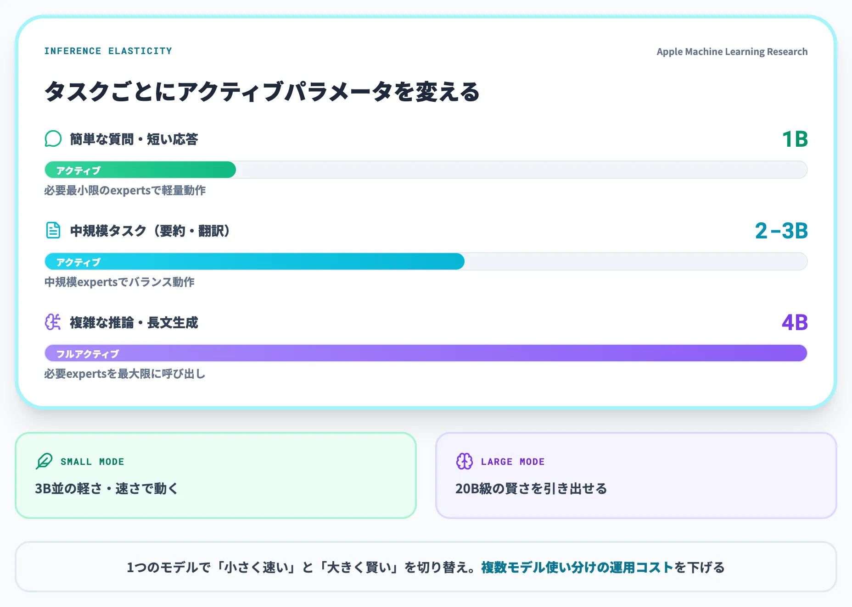Click the cyan 2-3B active progress bar
The width and height of the screenshot is (852, 607).
tap(254, 262)
